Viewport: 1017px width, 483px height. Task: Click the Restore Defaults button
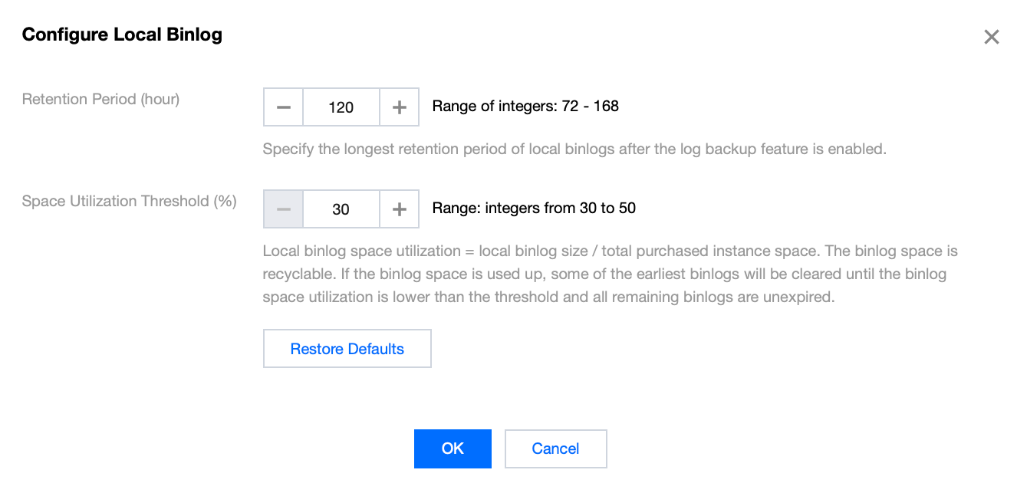[347, 349]
